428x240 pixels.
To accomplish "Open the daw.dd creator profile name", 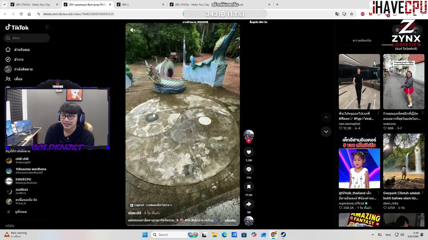I will 134,213.
